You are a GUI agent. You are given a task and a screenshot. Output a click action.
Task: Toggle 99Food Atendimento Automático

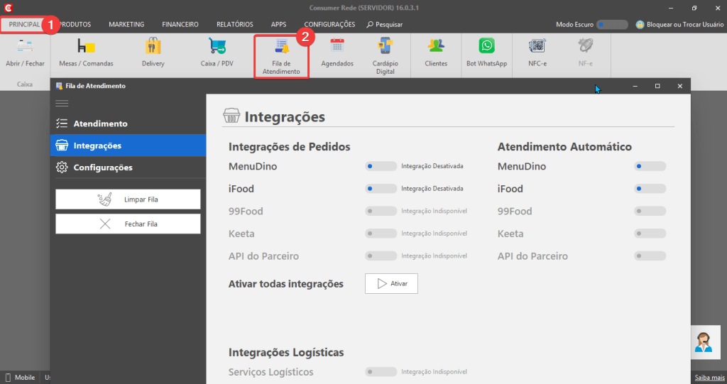click(x=650, y=211)
